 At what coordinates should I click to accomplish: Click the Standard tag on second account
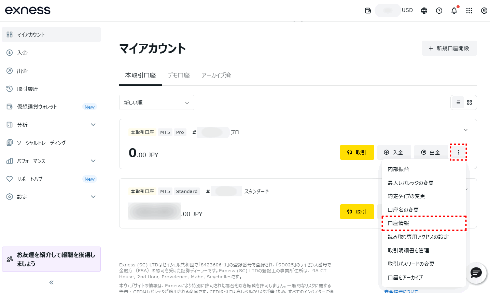point(187,191)
